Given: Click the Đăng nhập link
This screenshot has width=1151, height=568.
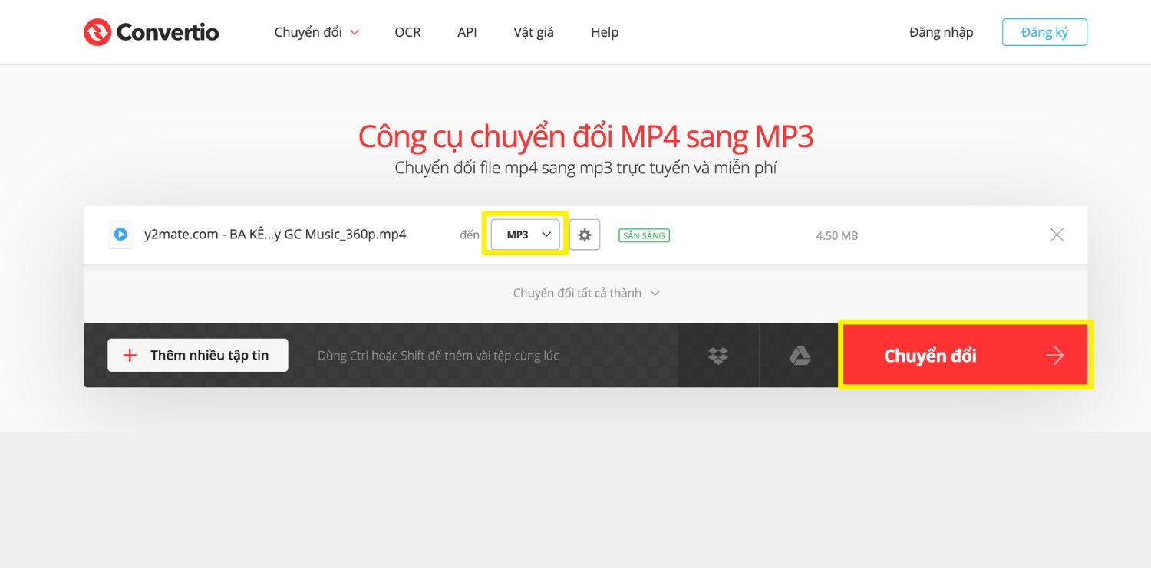Looking at the screenshot, I should click(x=941, y=32).
